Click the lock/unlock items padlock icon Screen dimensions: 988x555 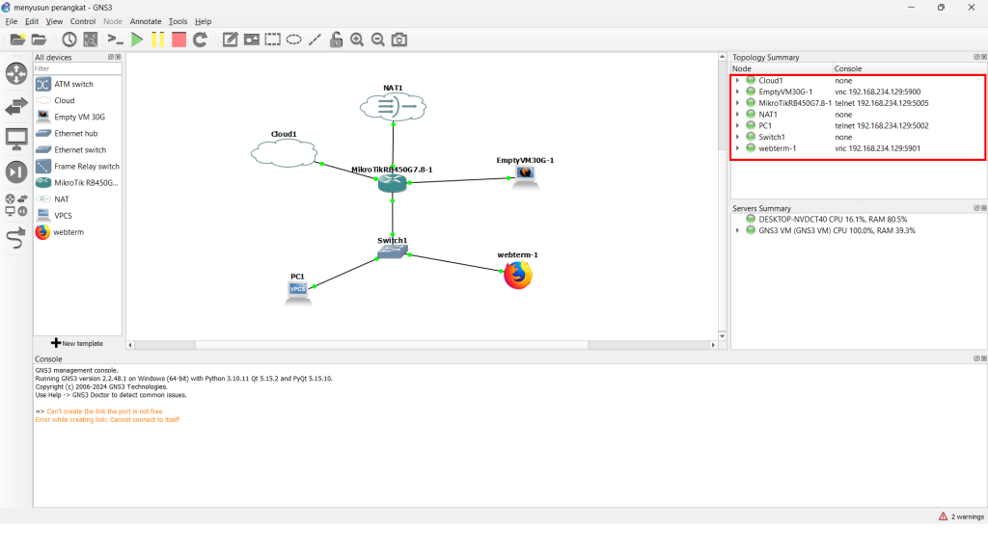pyautogui.click(x=336, y=40)
